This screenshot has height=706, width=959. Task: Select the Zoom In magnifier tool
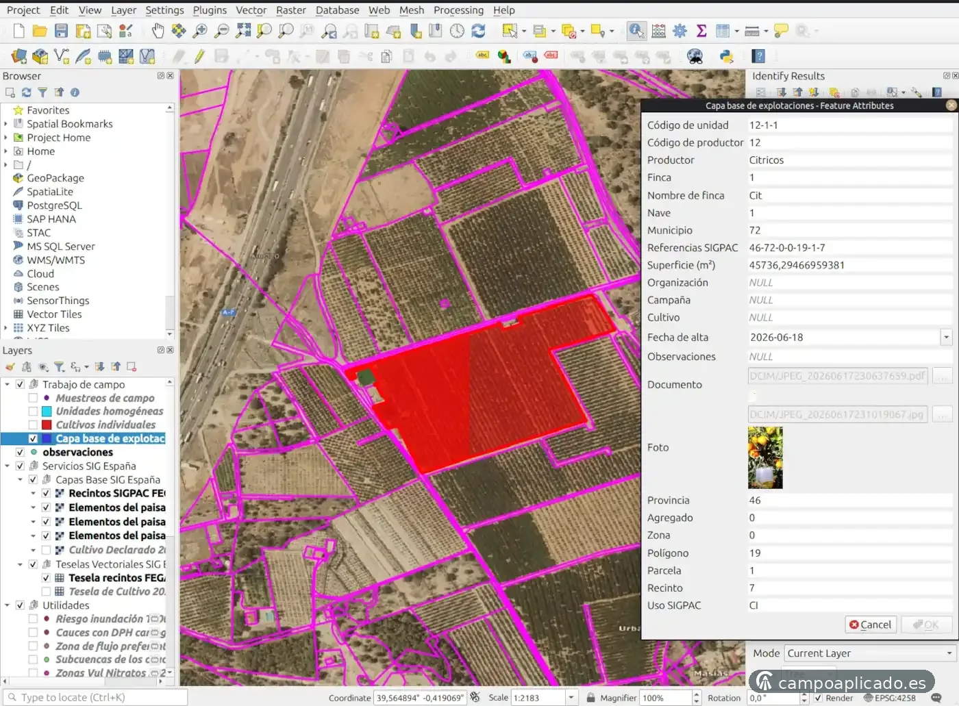pos(200,31)
